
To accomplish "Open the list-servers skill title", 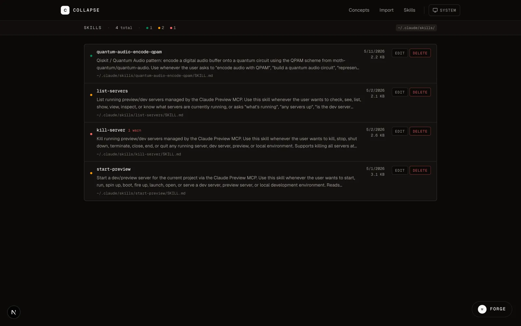I will tap(112, 91).
